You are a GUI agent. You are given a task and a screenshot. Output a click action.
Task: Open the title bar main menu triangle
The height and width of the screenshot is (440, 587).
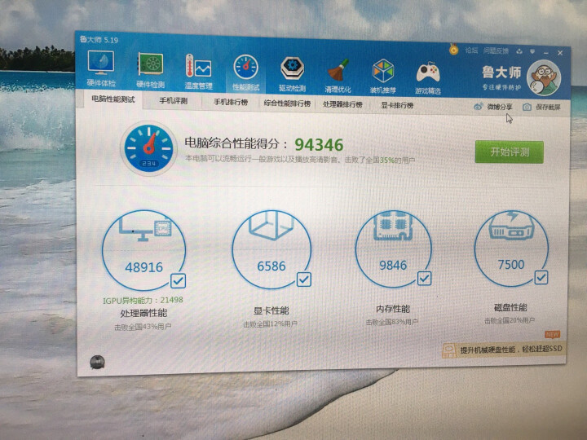pos(532,51)
